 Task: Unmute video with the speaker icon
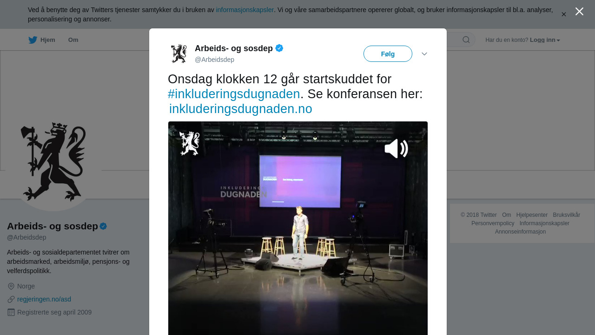point(396,149)
